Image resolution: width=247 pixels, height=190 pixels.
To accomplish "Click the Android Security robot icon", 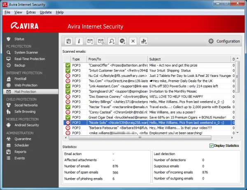I will click(9, 125).
